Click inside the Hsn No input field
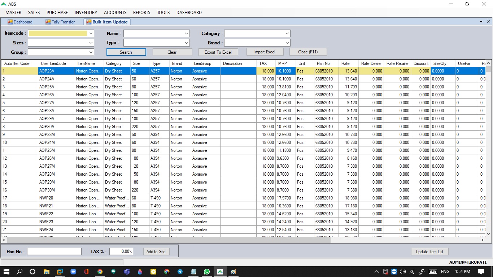Image resolution: width=493 pixels, height=277 pixels. click(x=54, y=251)
